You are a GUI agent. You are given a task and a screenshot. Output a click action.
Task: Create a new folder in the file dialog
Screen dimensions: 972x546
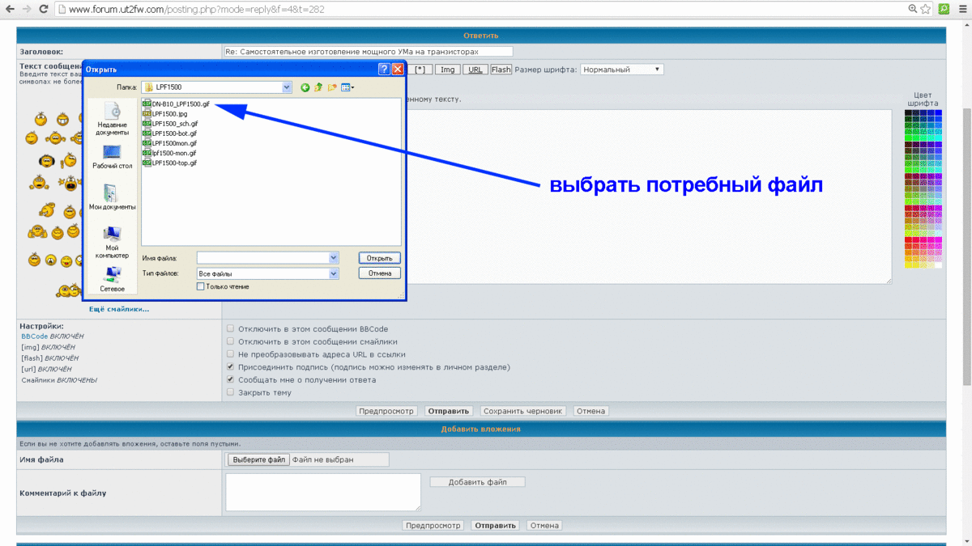point(332,87)
